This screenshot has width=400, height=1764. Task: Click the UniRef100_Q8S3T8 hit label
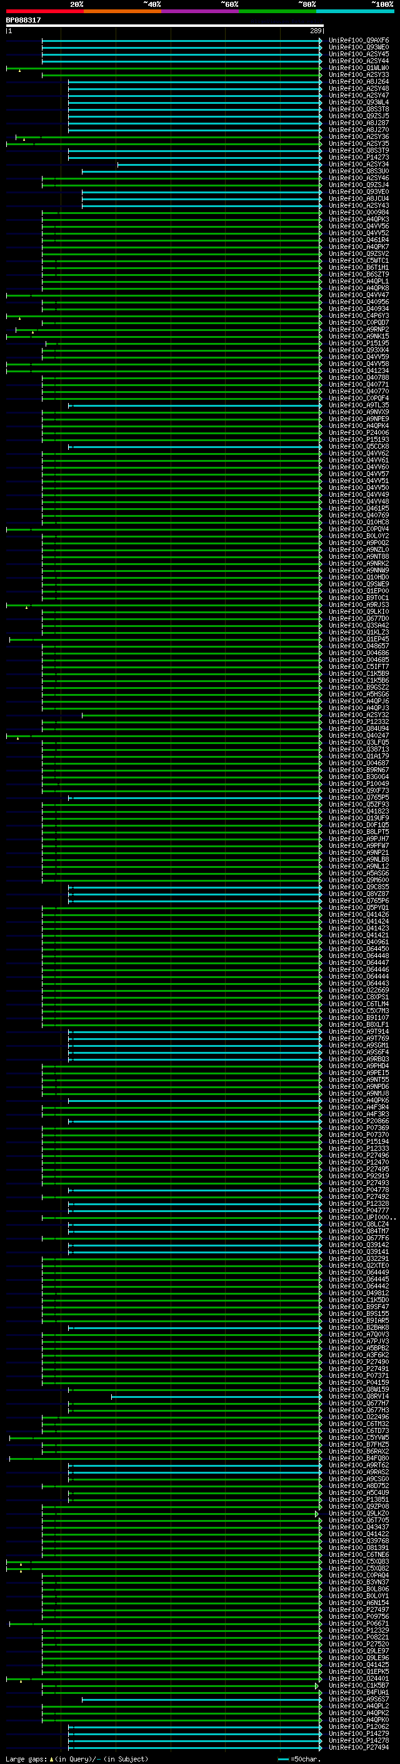pos(359,109)
